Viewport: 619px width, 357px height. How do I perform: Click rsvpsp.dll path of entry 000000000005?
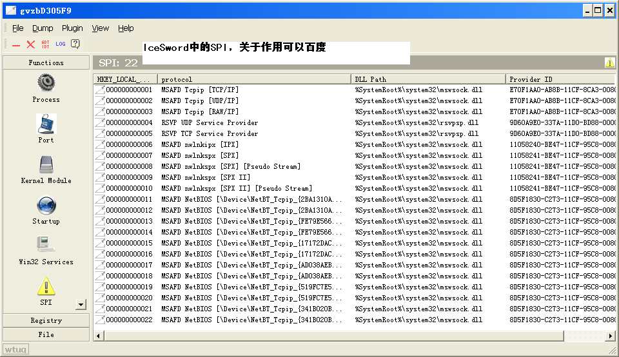417,134
